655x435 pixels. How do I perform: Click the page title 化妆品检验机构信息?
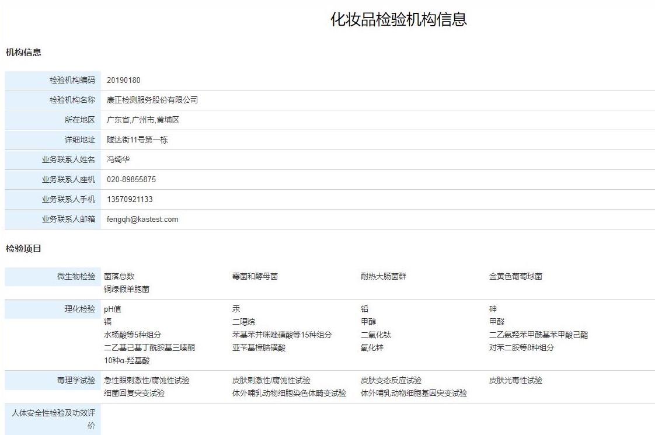click(399, 20)
